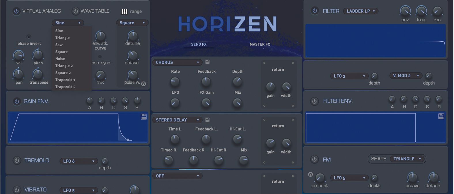Screen dimensions: 454x194
Task: Click the Chorus Depth knob
Action: 237,82
